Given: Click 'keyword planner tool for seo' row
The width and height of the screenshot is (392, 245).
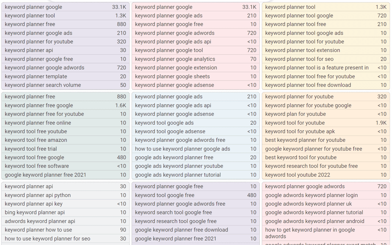Looking at the screenshot, I should click(x=326, y=59).
